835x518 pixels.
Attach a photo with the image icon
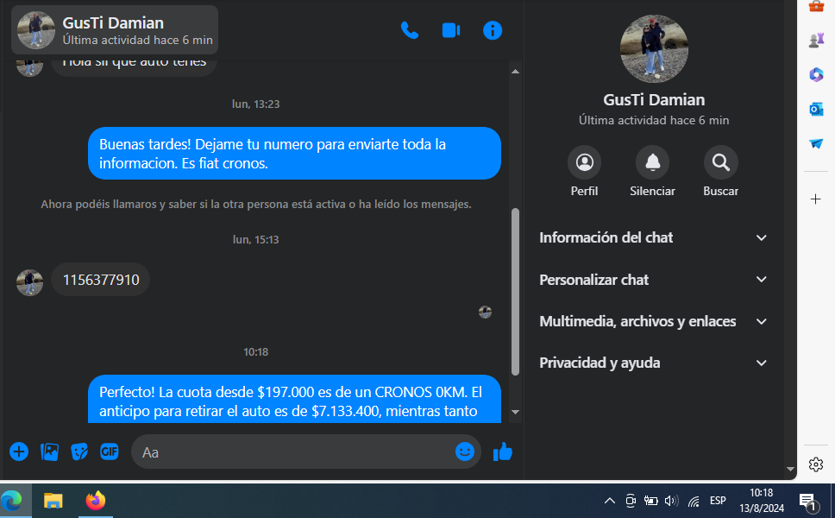pos(49,452)
